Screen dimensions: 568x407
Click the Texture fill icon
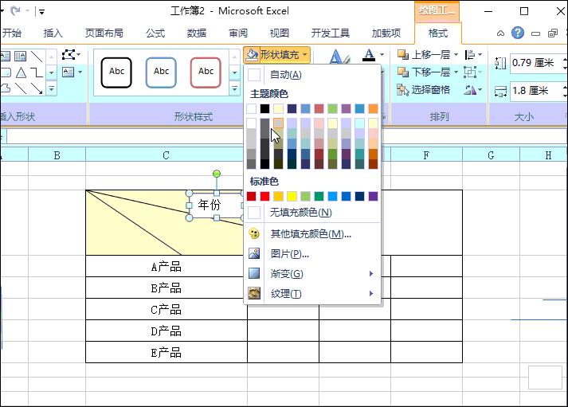click(x=254, y=293)
